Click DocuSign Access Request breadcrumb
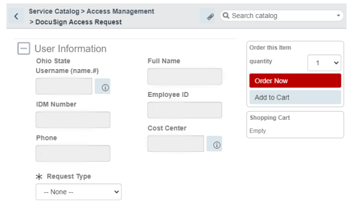 coord(79,22)
